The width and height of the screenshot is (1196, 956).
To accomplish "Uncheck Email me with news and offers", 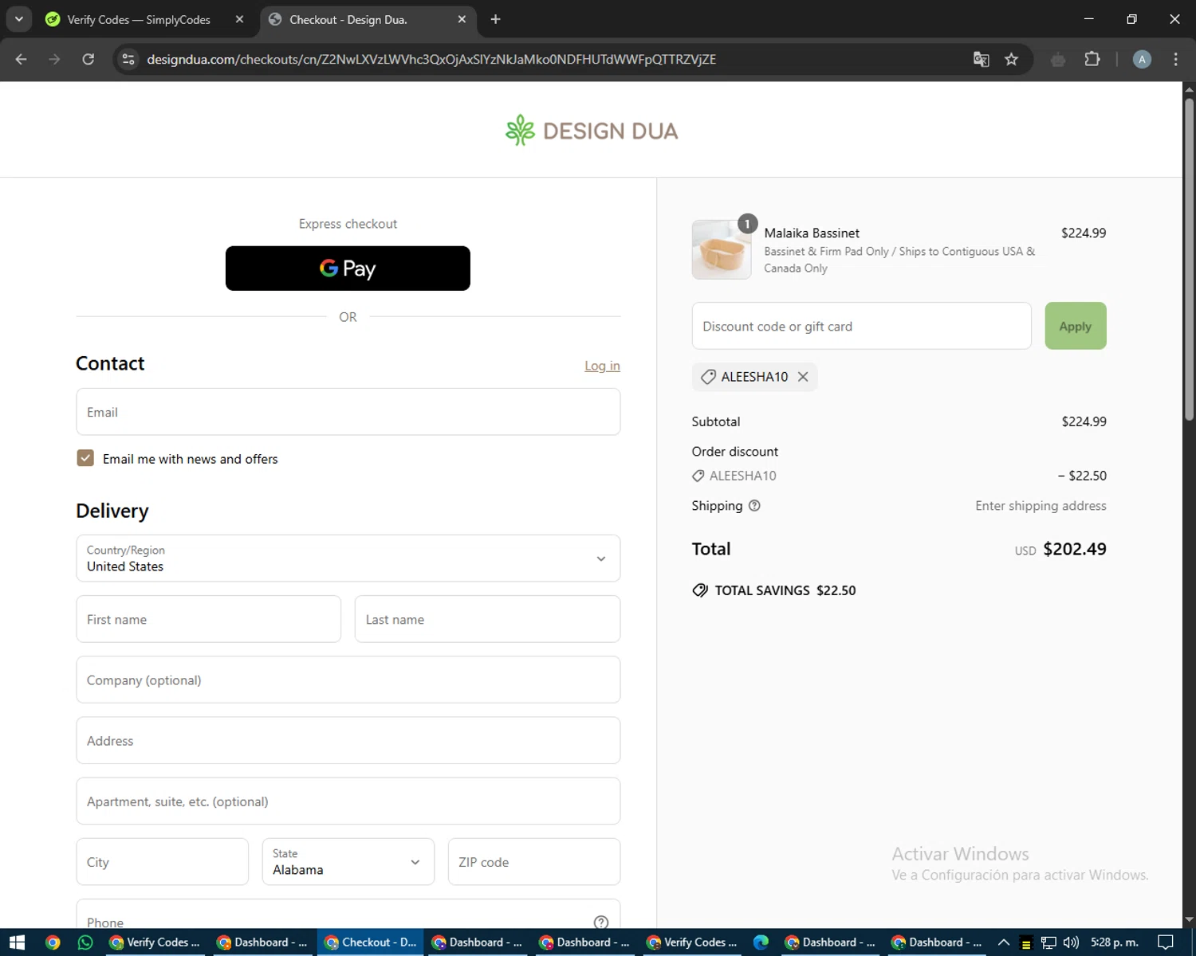I will (85, 458).
